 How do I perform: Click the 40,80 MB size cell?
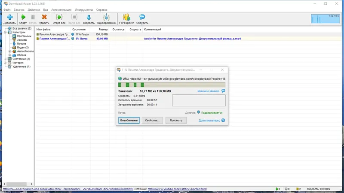[102, 39]
